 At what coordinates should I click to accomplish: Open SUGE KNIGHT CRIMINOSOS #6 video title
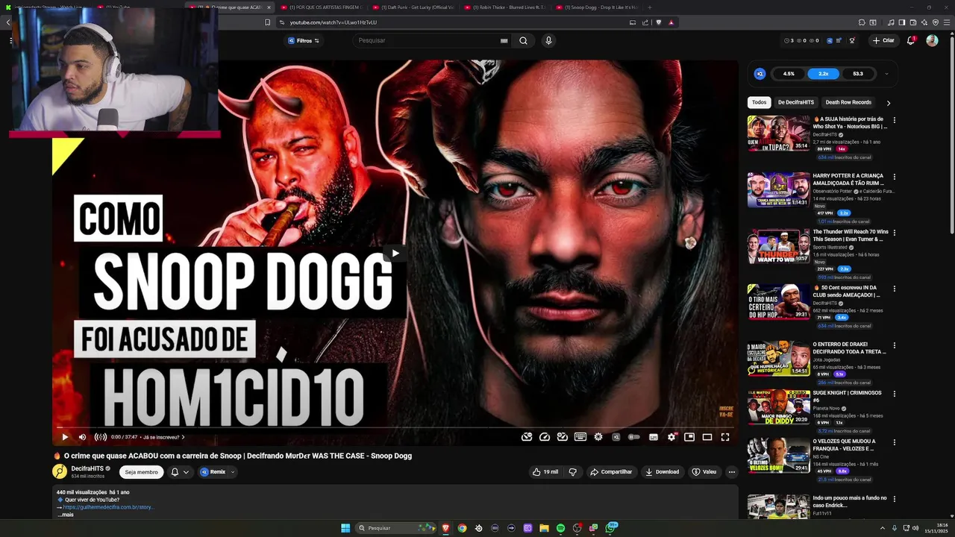848,396
